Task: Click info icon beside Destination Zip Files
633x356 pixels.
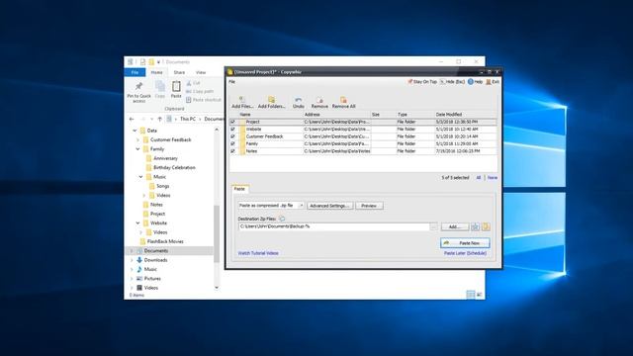Action: click(x=282, y=219)
